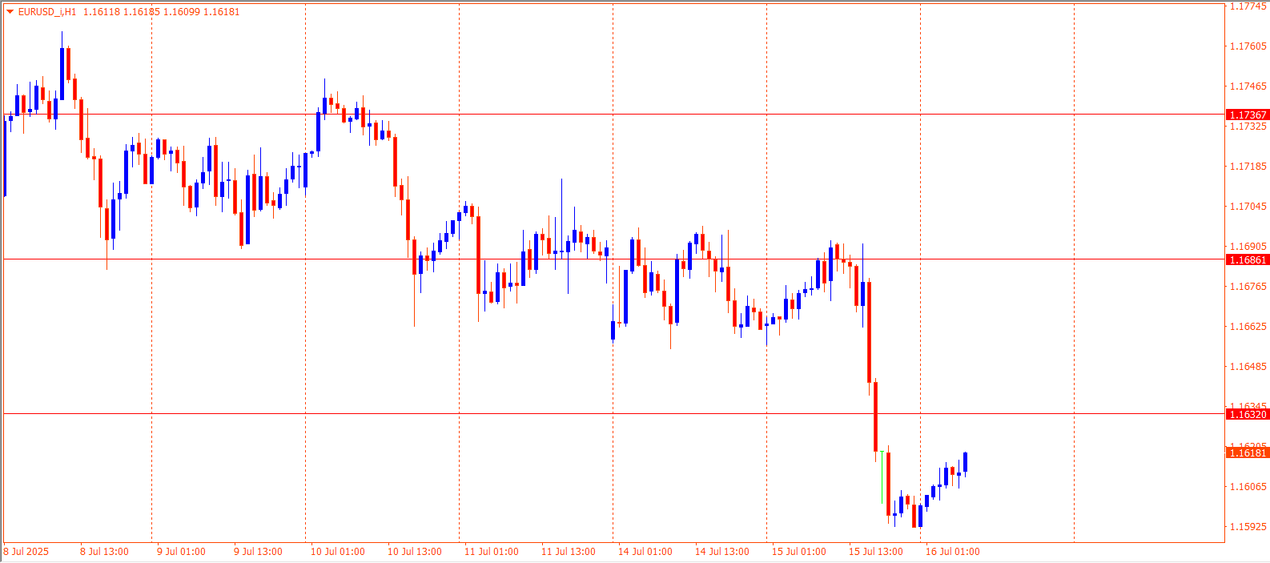Click the high value 1.16185 in chart header

142,12
